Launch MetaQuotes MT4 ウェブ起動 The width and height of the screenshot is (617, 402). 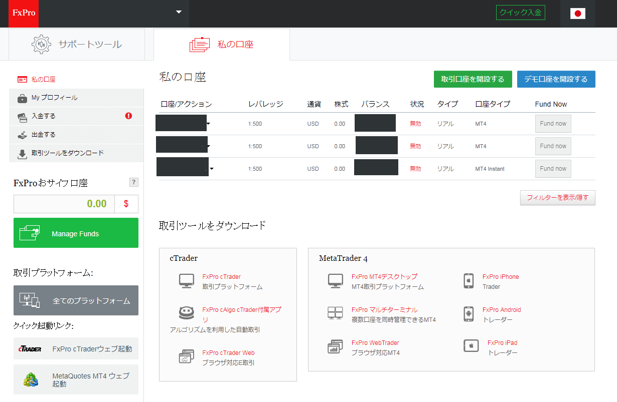[x=76, y=380]
